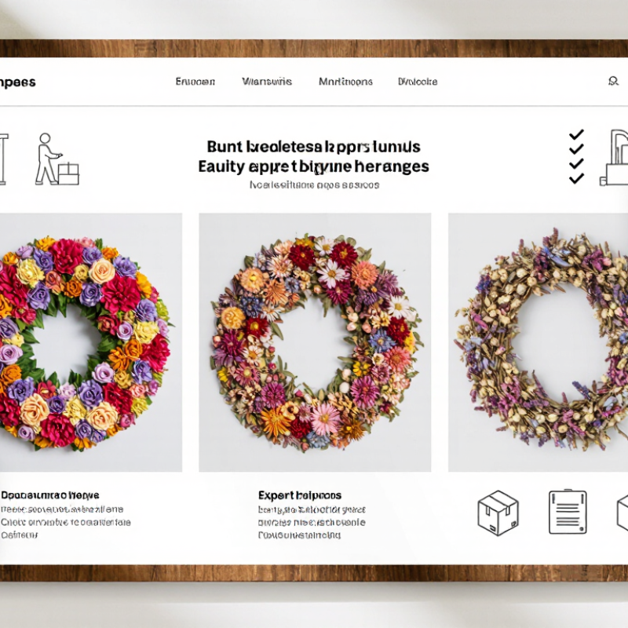Click the small gray subtitle under the headline
Viewport: 628px width, 628px height.
point(314,185)
